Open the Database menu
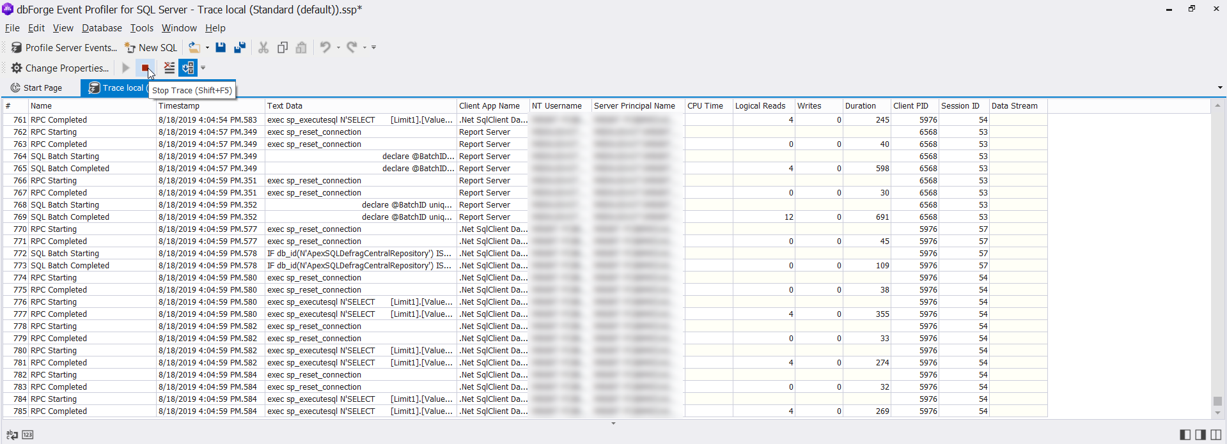The image size is (1227, 444). tap(102, 28)
